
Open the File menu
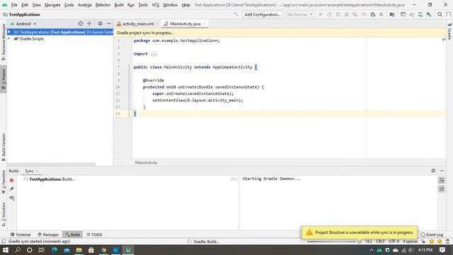click(x=14, y=5)
